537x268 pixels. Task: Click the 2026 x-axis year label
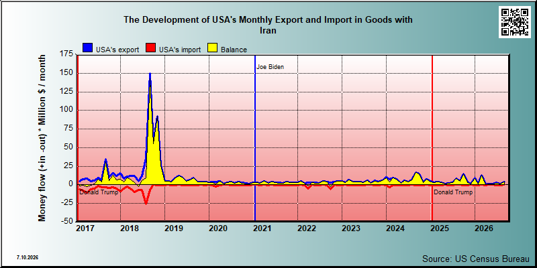(x=484, y=228)
